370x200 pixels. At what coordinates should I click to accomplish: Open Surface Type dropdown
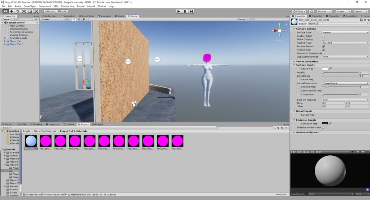(345, 32)
